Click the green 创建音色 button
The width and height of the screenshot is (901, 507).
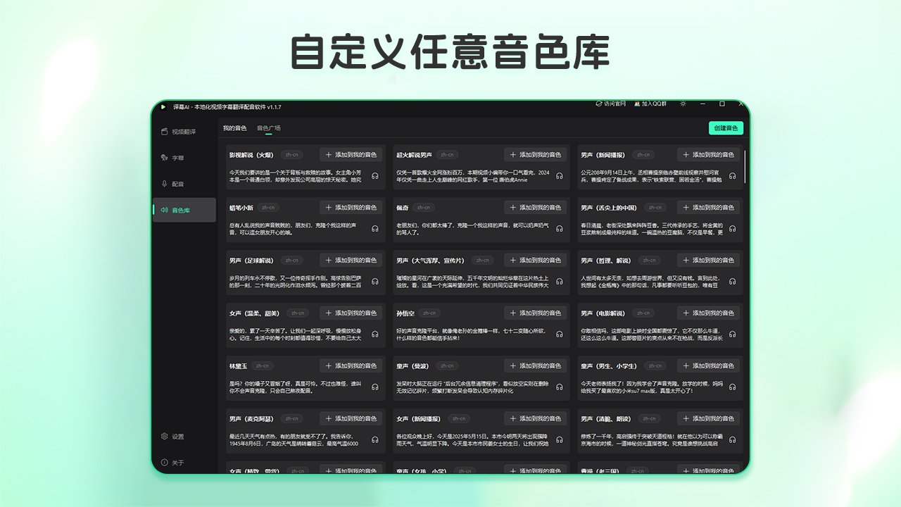point(726,128)
